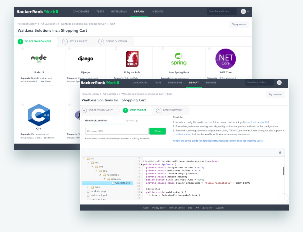The width and height of the screenshot is (303, 232).
Task: Collapse the hackerrank folder arrow
Action: coord(100,175)
